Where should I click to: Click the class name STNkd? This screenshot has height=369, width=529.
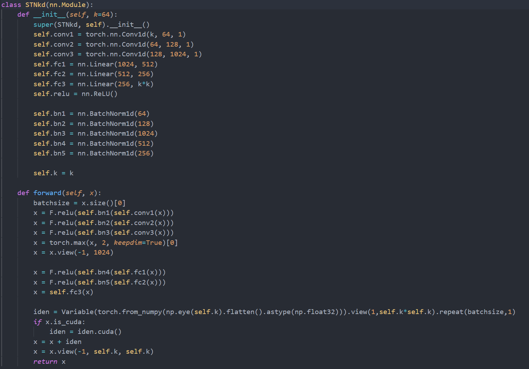36,5
